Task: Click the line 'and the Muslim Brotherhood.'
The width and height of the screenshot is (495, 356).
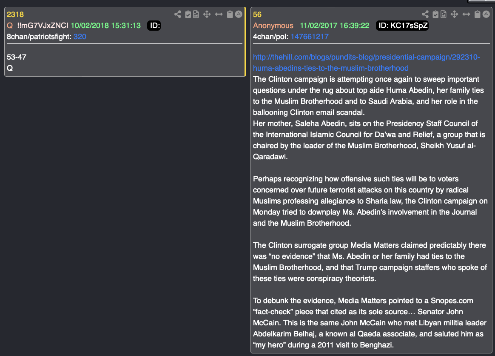Action: [302, 223]
